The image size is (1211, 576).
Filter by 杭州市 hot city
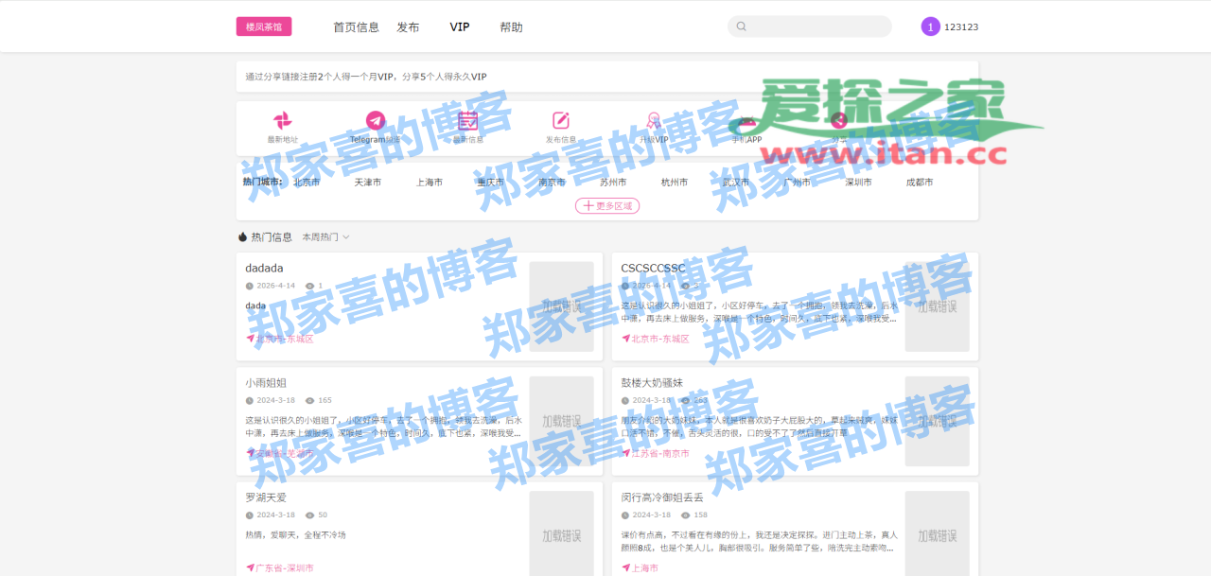[x=675, y=183]
